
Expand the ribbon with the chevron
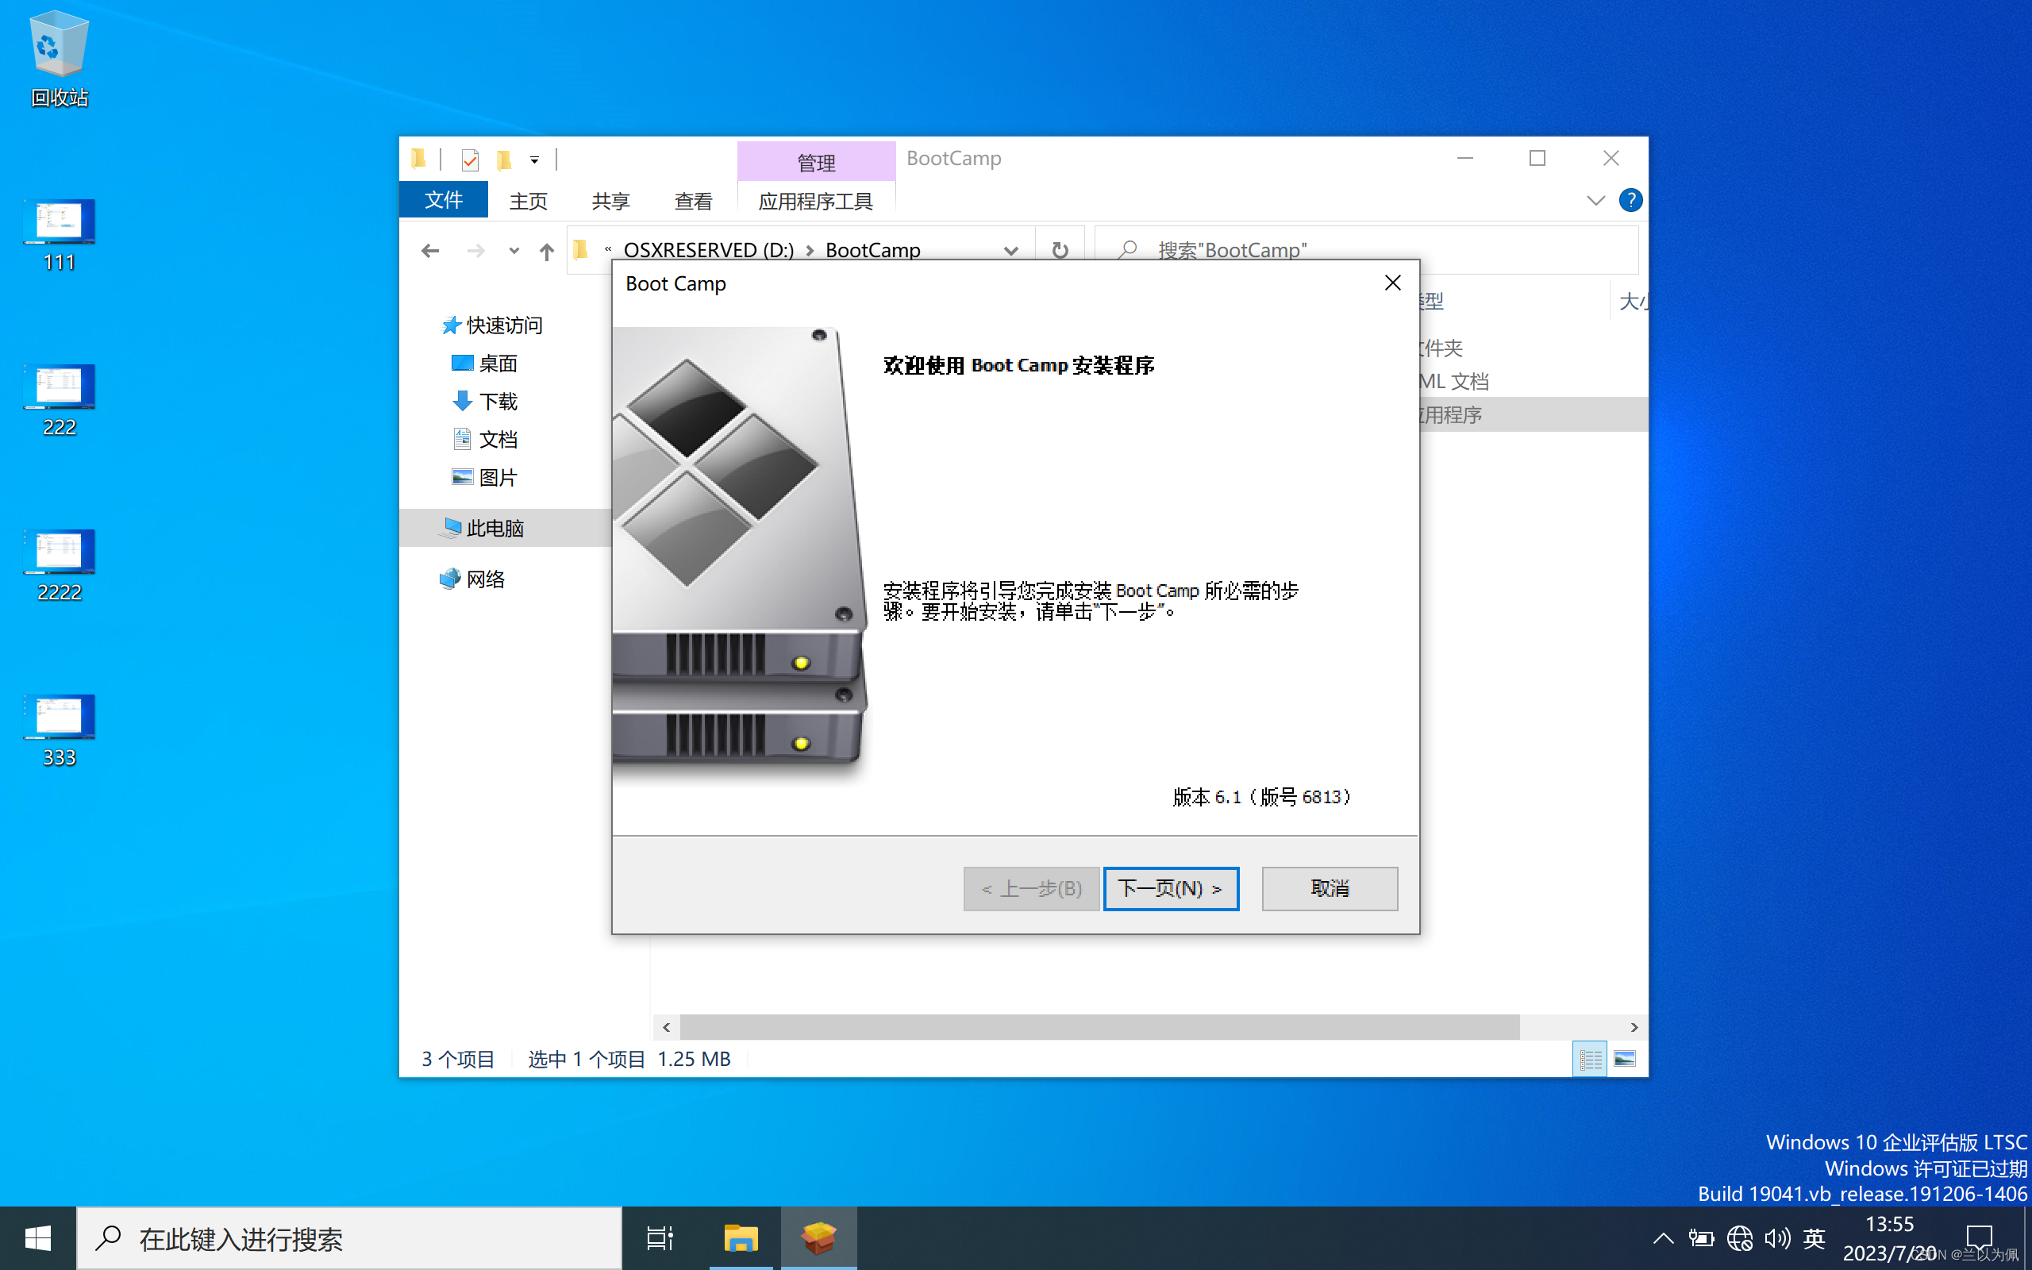click(1595, 200)
